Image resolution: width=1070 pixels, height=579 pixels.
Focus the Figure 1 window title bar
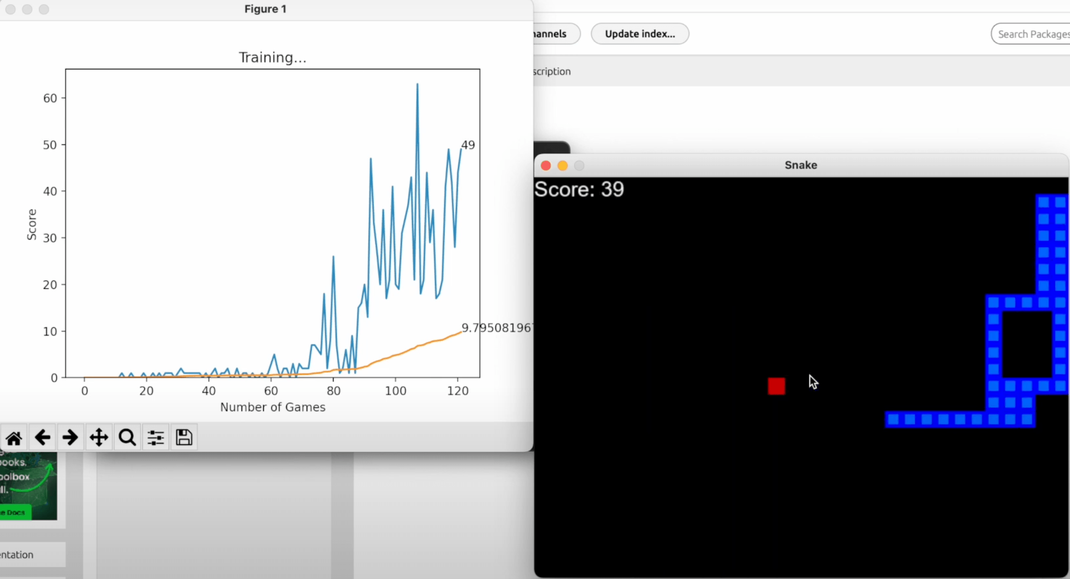coord(265,9)
